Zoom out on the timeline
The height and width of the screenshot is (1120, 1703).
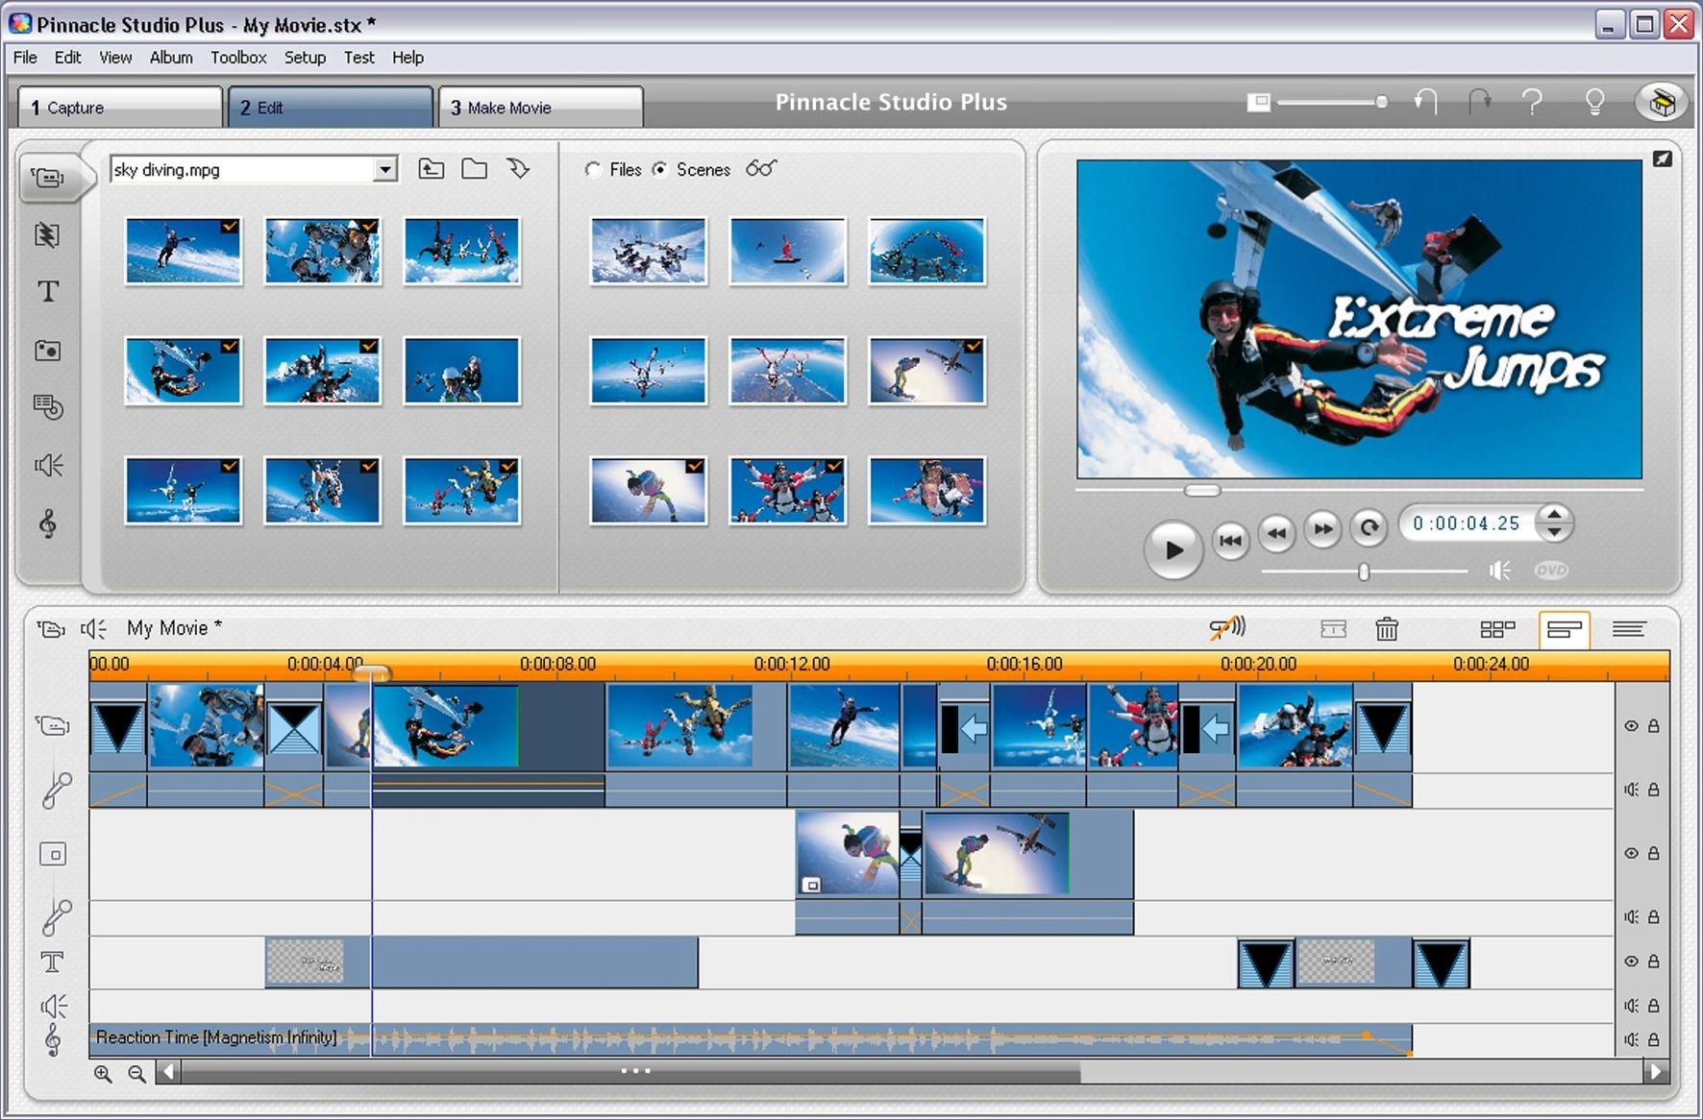(x=137, y=1074)
